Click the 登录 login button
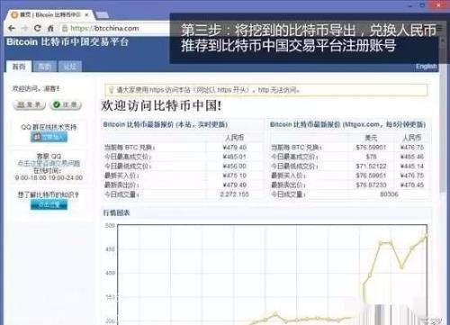Viewport: 450px width, 325px height. (29, 104)
